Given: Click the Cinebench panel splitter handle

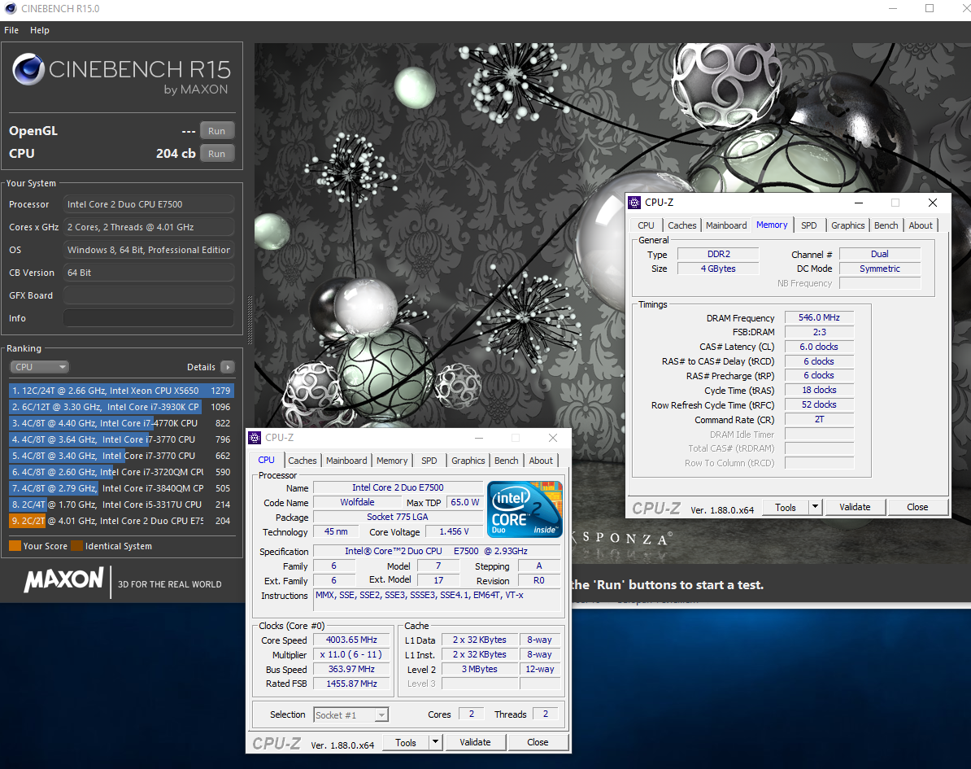Looking at the screenshot, I should click(250, 320).
